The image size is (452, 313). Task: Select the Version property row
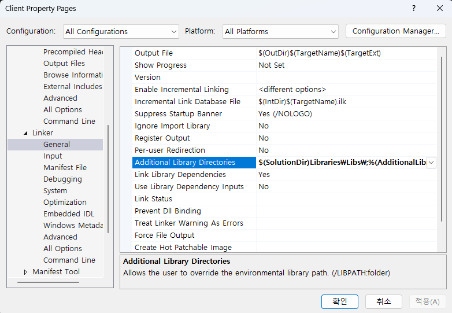(x=147, y=78)
